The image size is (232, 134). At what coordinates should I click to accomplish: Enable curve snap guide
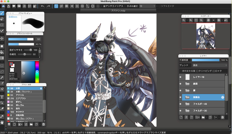pos(88,6)
